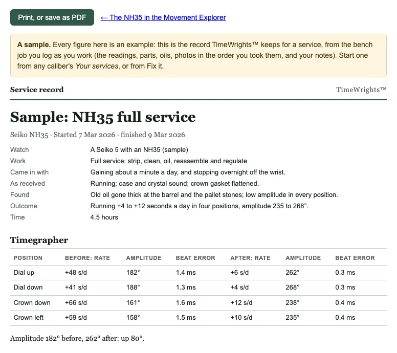Click the '182°' amplitude cell
The image size is (397, 353).
click(133, 273)
